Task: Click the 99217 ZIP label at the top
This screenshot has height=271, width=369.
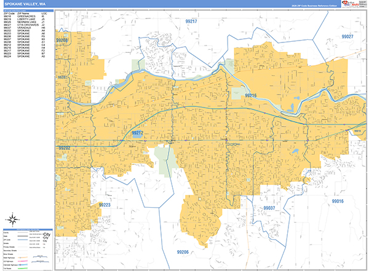Action: (192, 22)
